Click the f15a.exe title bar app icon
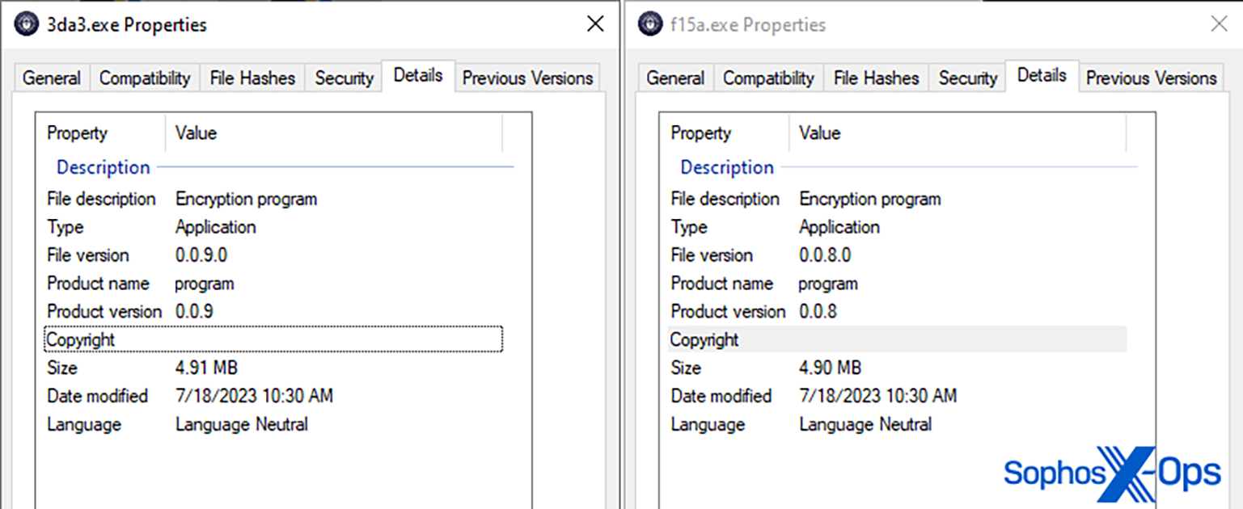The image size is (1243, 509). click(650, 24)
